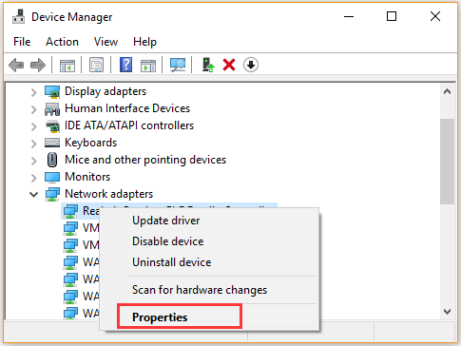Image resolution: width=461 pixels, height=346 pixels.
Task: Maximize the Device Manager window
Action: (392, 16)
